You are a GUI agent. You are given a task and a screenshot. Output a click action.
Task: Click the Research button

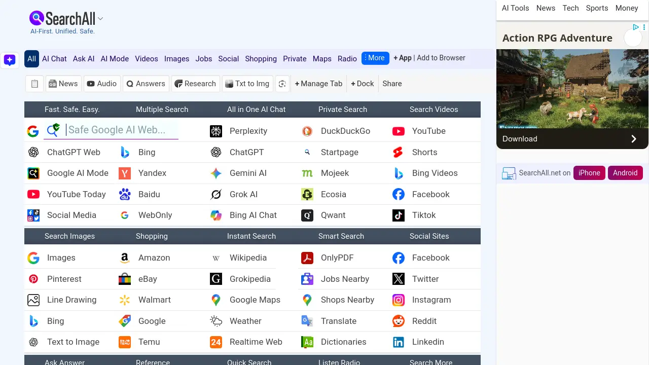click(x=195, y=84)
